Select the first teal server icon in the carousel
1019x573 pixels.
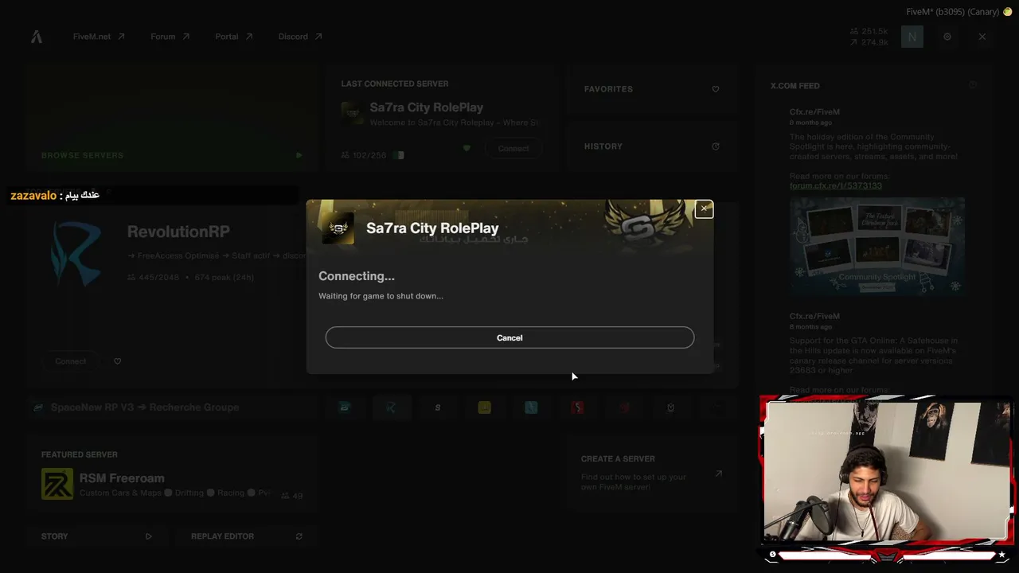345,407
